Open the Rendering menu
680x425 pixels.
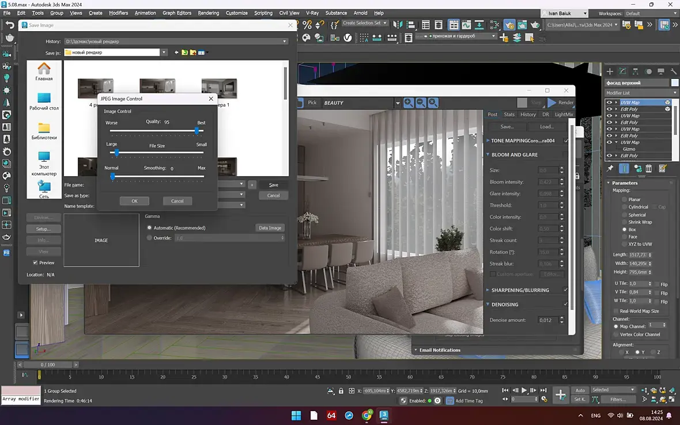[x=208, y=13]
